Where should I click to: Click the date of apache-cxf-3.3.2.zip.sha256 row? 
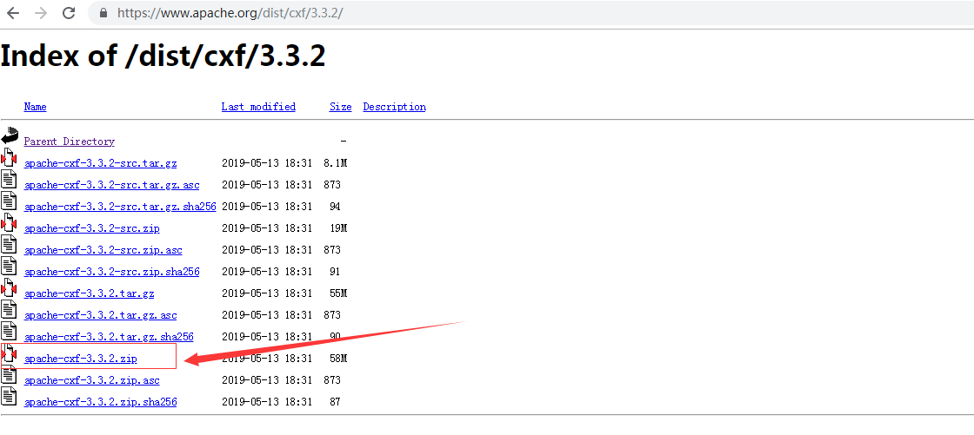tap(267, 402)
